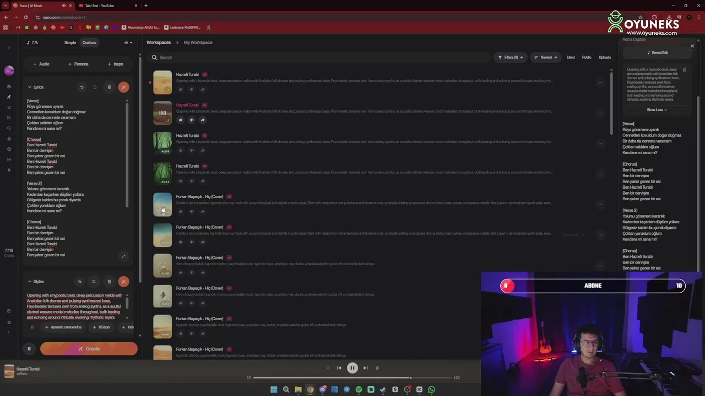Go to the previous track in player

tap(339, 368)
